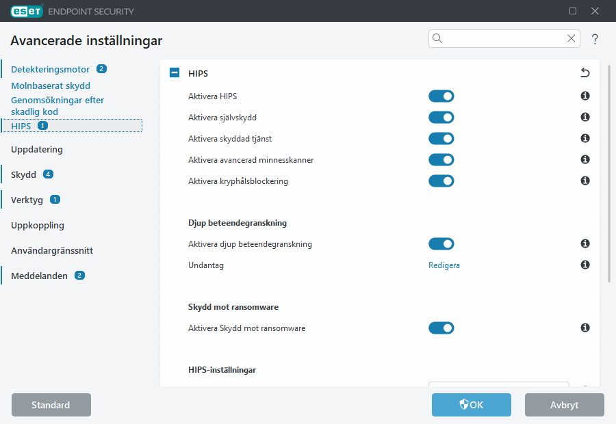Toggle Aktivera Skydd mot ransomware
Screen dimensions: 616x424
(x=441, y=328)
